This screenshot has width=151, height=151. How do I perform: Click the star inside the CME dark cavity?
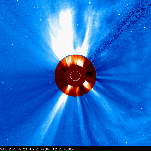click(x=78, y=25)
